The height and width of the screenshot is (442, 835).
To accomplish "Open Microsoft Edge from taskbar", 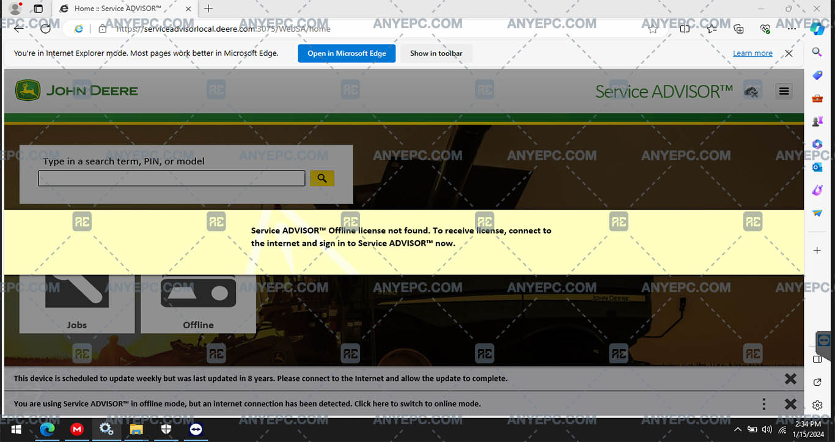I will pos(48,429).
